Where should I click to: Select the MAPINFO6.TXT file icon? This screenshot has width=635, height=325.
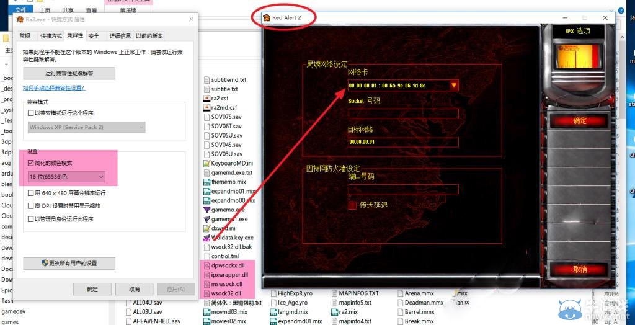click(334, 293)
